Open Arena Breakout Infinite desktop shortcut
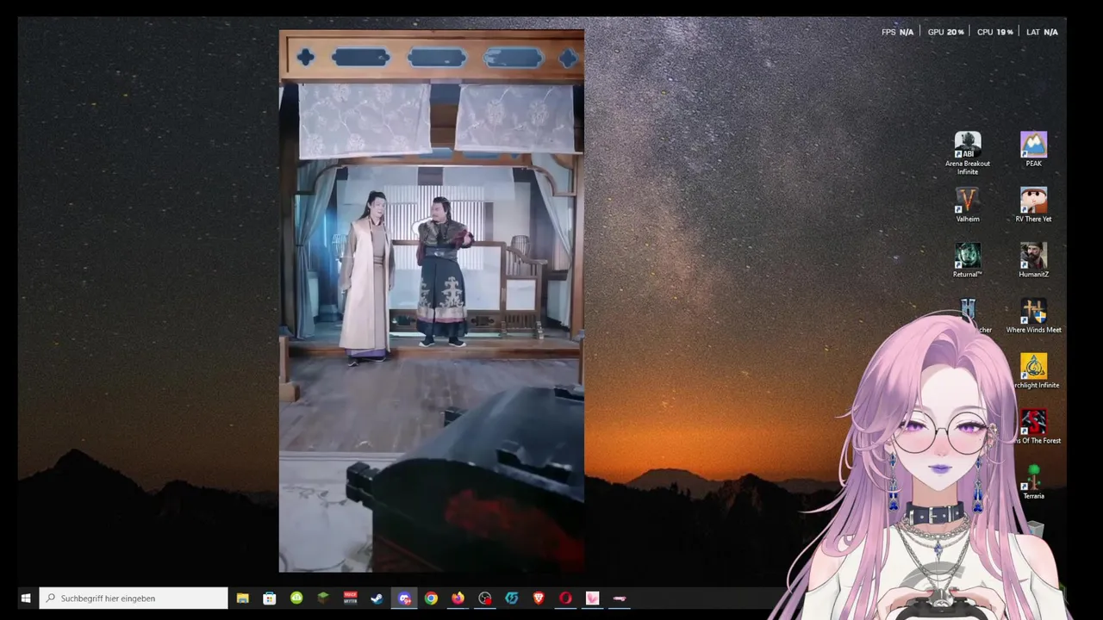This screenshot has height=620, width=1103. click(x=968, y=153)
